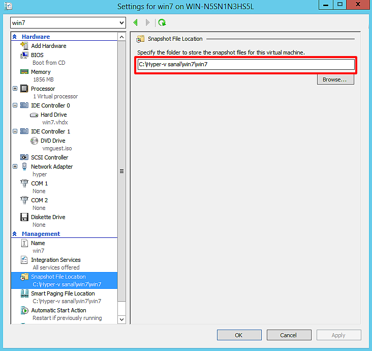The image size is (372, 351).
Task: Select Automatic Start Action label
Action: (58, 310)
